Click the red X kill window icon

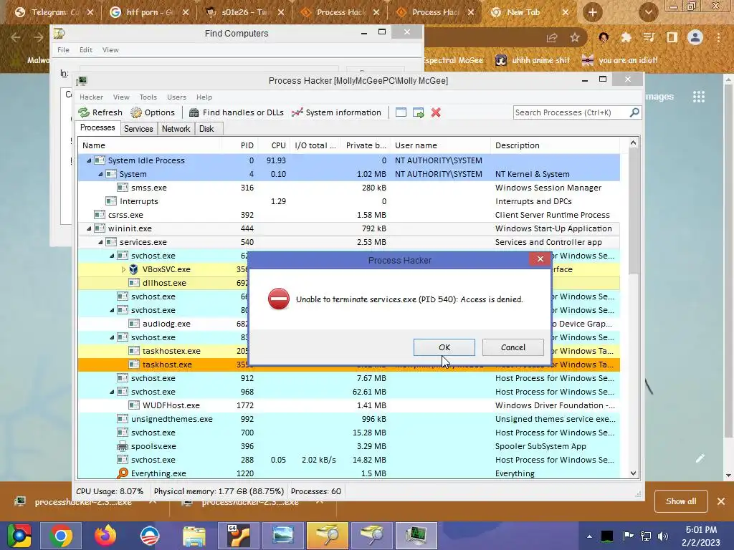[436, 112]
